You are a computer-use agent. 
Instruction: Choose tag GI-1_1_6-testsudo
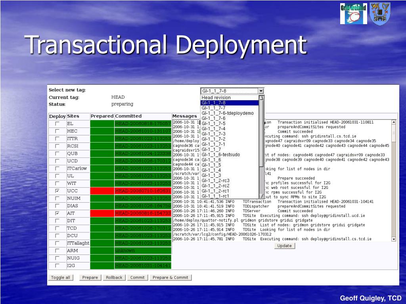(x=230, y=155)
